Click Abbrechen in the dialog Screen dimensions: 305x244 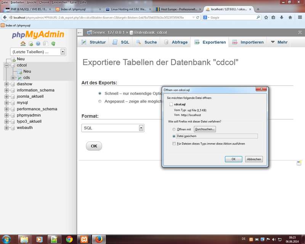coord(254,159)
